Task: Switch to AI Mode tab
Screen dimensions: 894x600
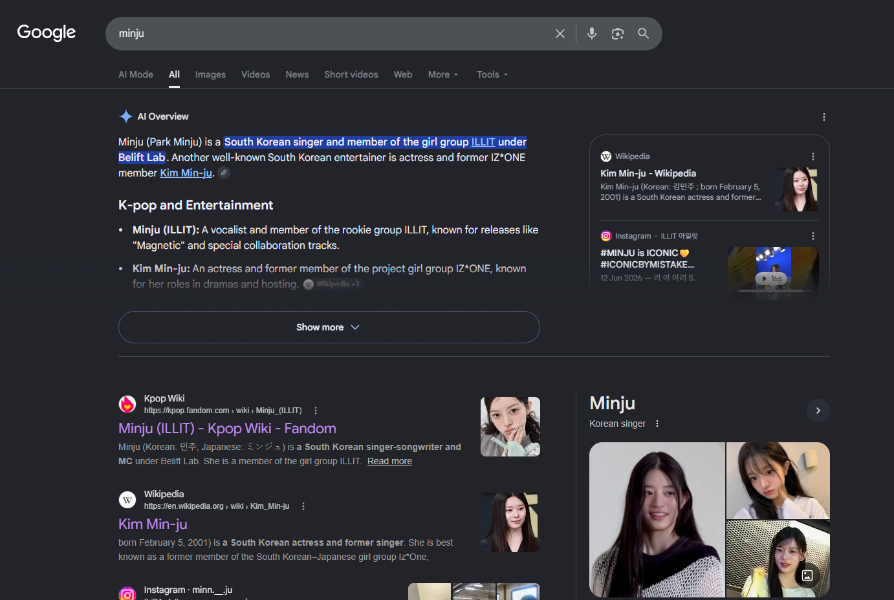Action: pyautogui.click(x=136, y=74)
